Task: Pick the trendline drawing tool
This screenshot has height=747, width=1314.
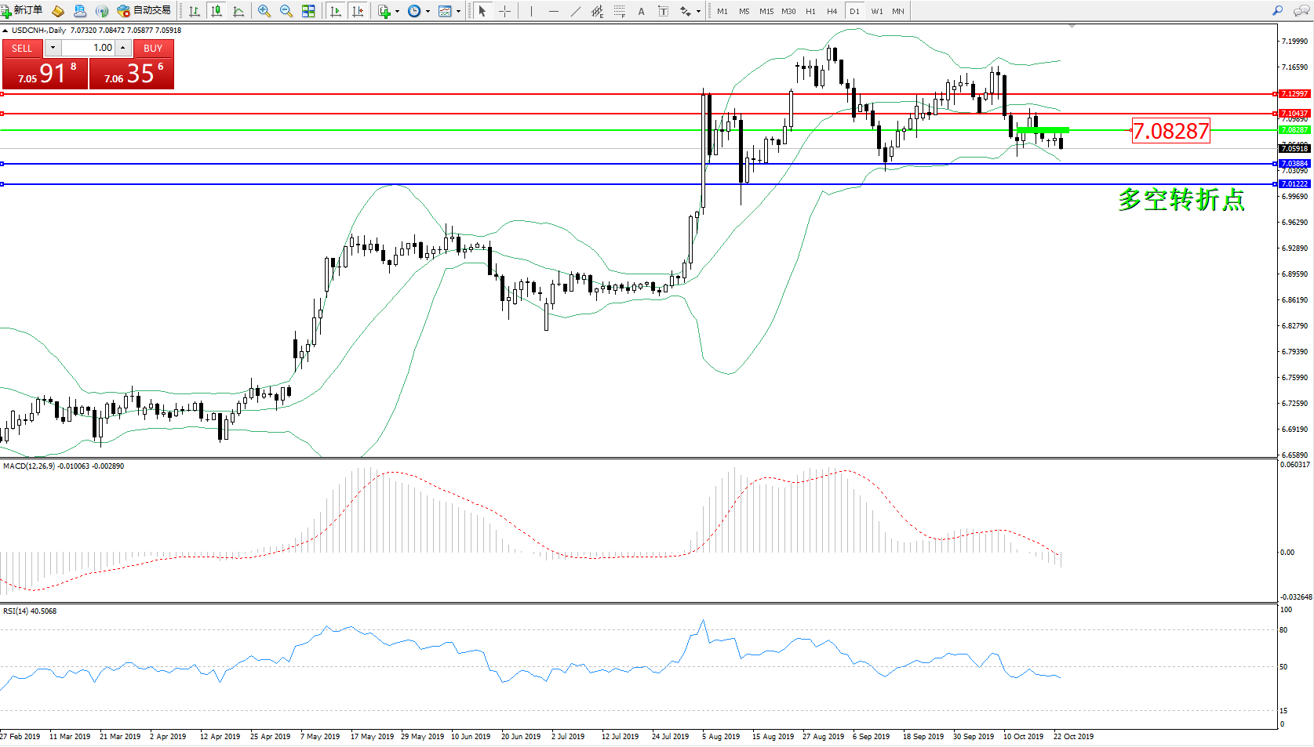Action: (x=576, y=11)
